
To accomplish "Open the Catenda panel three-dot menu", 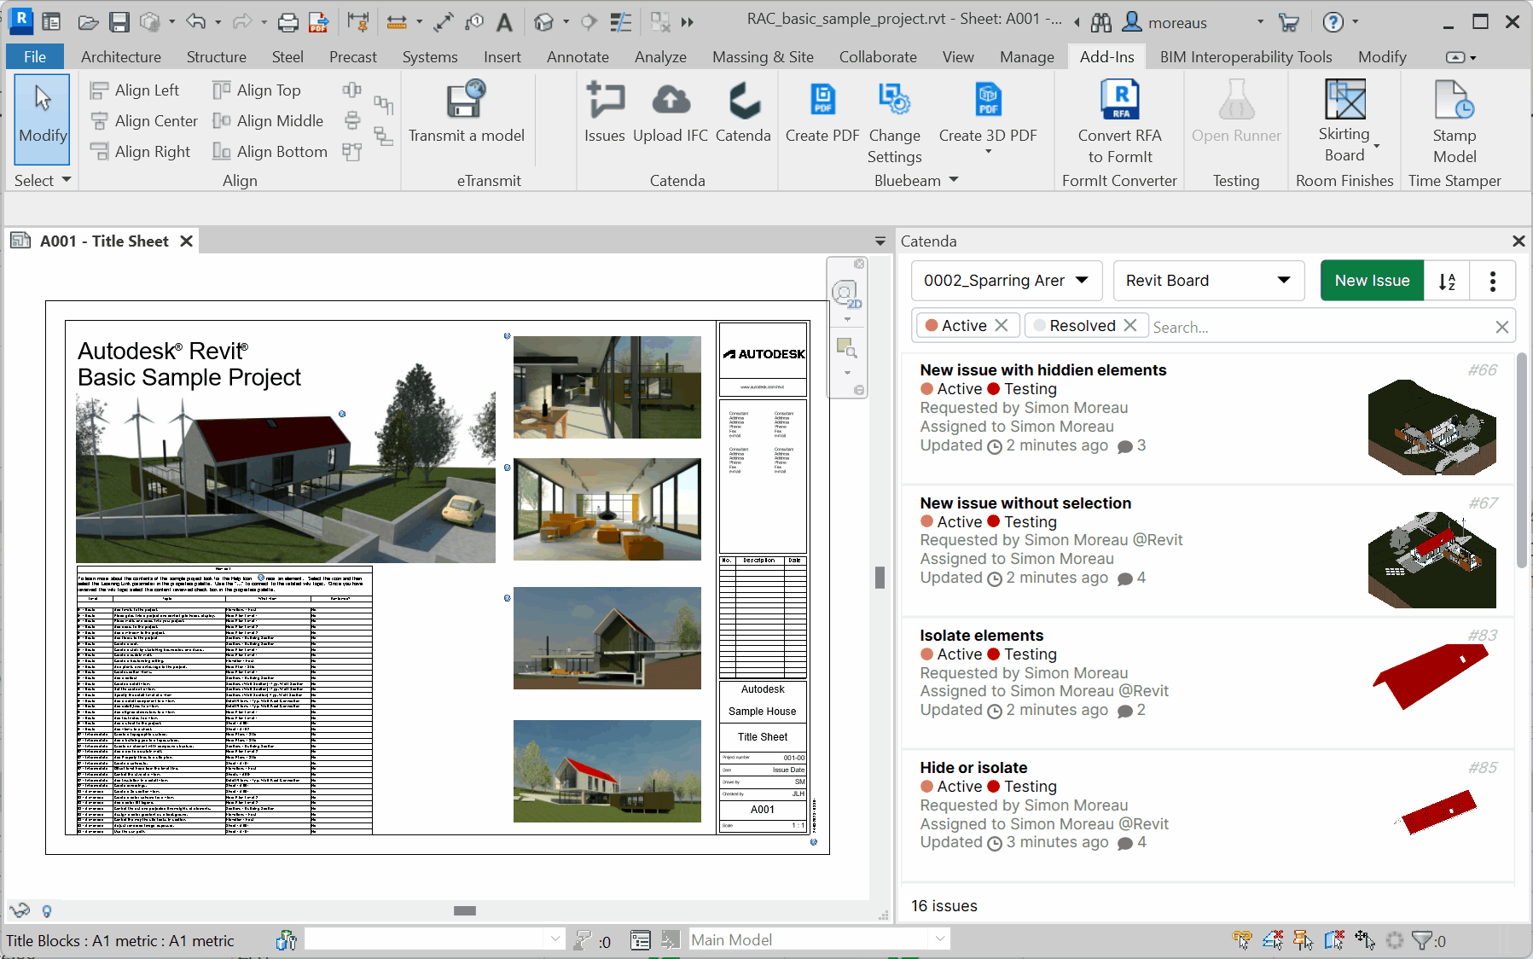I will pos(1492,282).
